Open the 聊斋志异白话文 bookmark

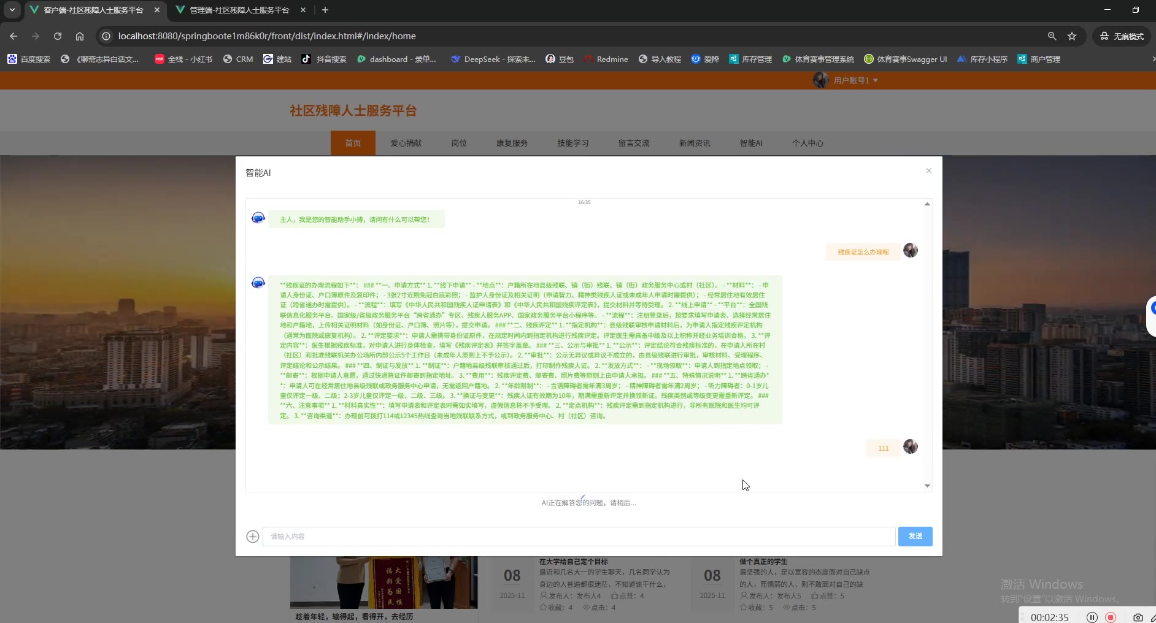[x=100, y=59]
